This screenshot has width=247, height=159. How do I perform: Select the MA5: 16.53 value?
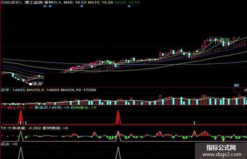pos(75,3)
